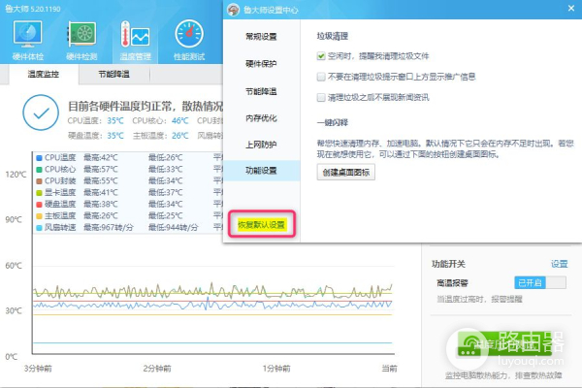The width and height of the screenshot is (582, 388).
Task: Click red 硬盘温度 legend swatch
Action: 39,205
